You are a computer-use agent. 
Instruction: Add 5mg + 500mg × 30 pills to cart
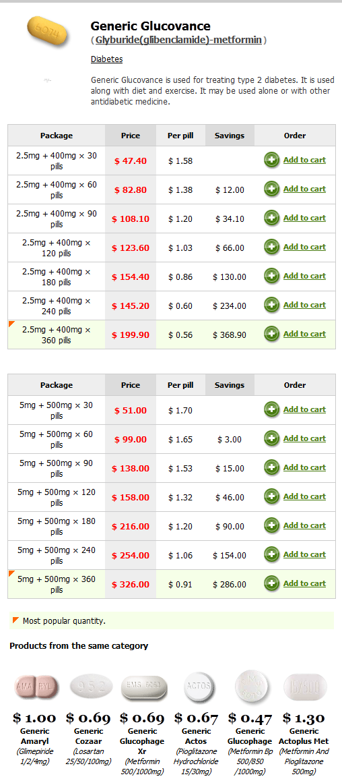[x=304, y=409]
